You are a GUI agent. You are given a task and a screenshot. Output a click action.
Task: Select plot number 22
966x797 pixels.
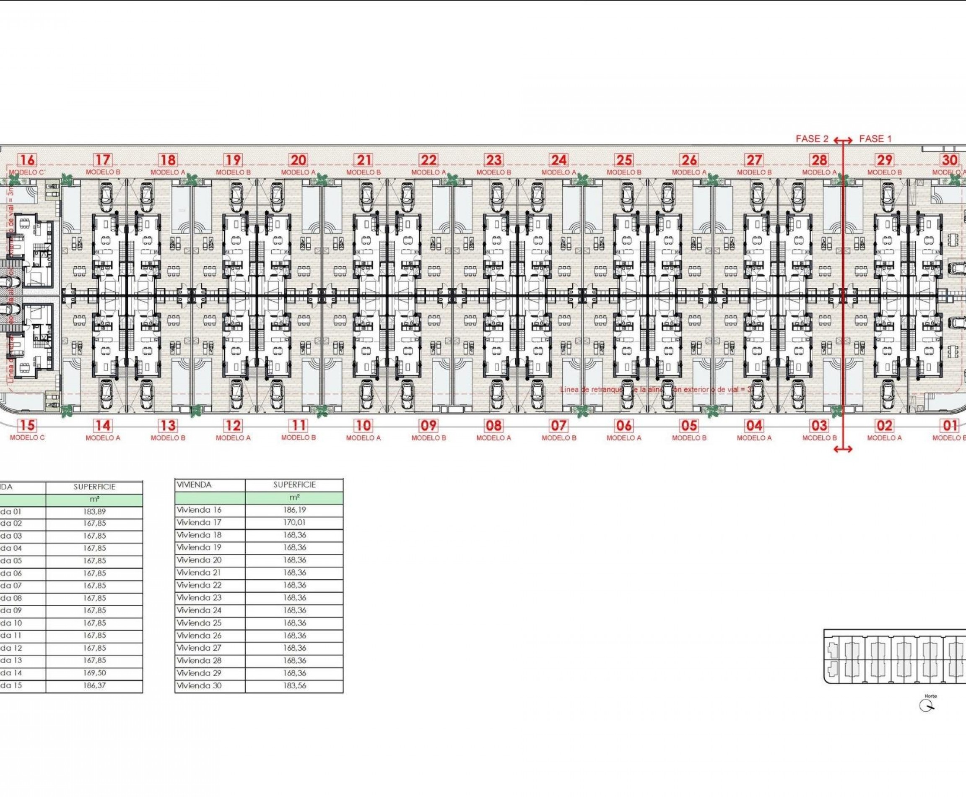click(428, 160)
